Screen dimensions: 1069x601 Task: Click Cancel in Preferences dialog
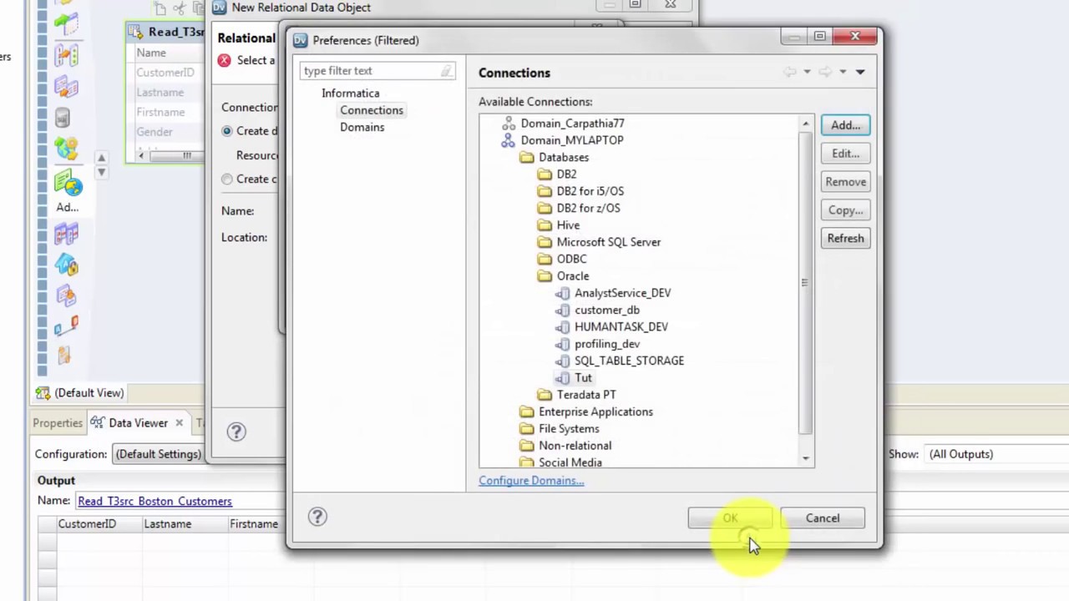click(823, 518)
